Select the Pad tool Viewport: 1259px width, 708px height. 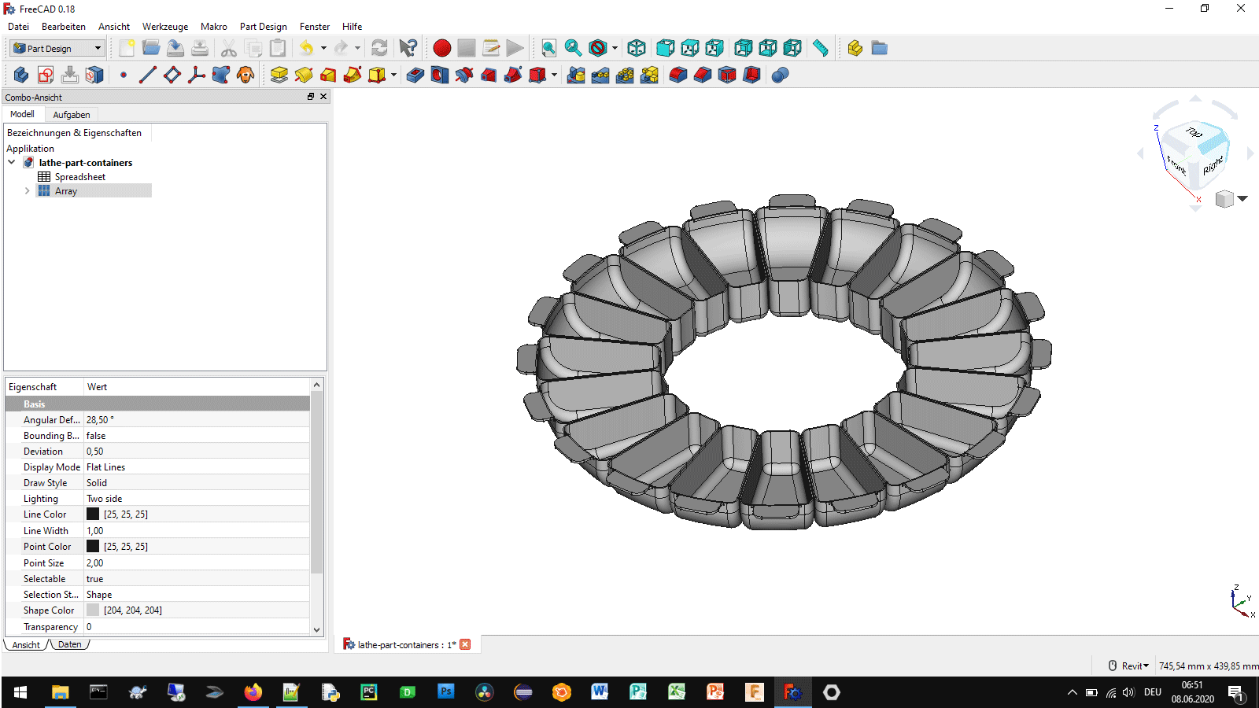[x=279, y=75]
